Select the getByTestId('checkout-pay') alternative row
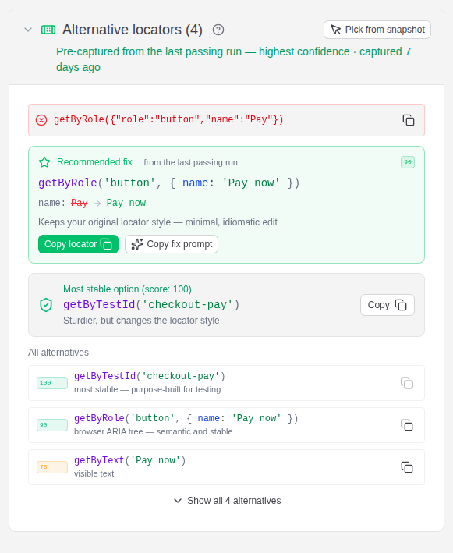 [x=226, y=383]
